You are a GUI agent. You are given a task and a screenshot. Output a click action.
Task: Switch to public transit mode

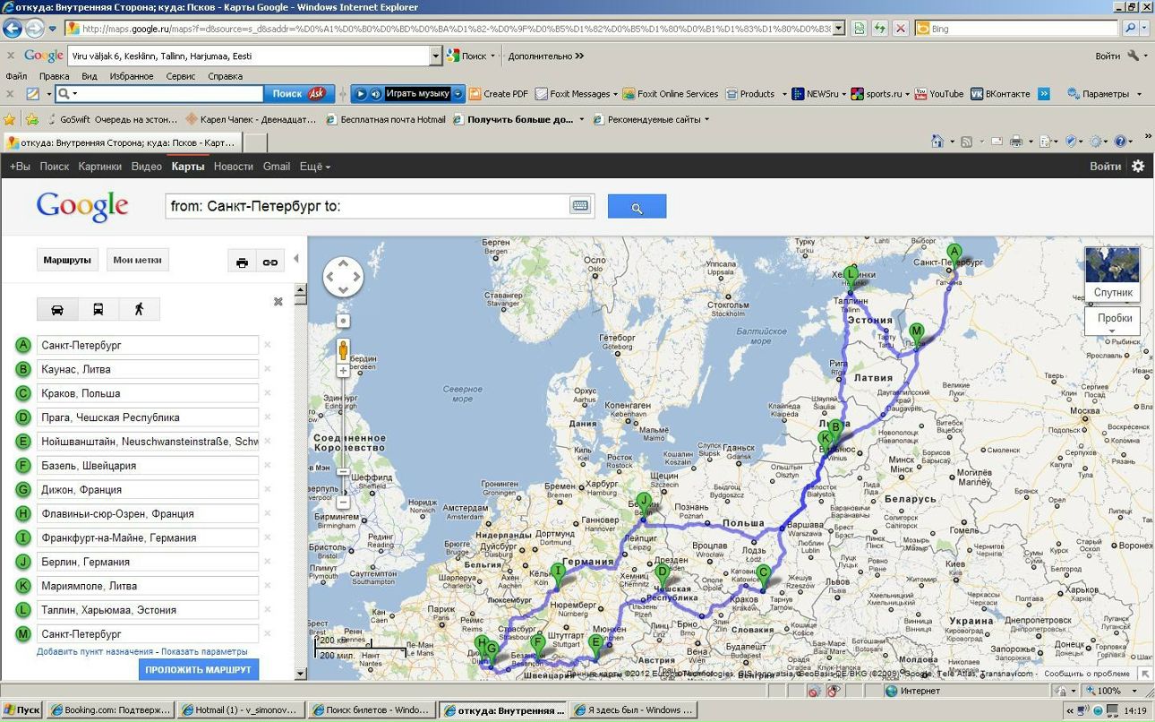tap(98, 309)
